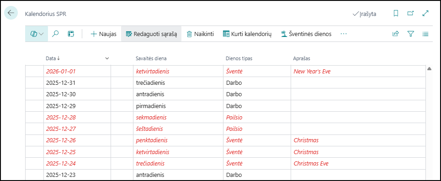Go back using the arrow button
Image resolution: width=441 pixels, height=181 pixels.
click(x=11, y=13)
